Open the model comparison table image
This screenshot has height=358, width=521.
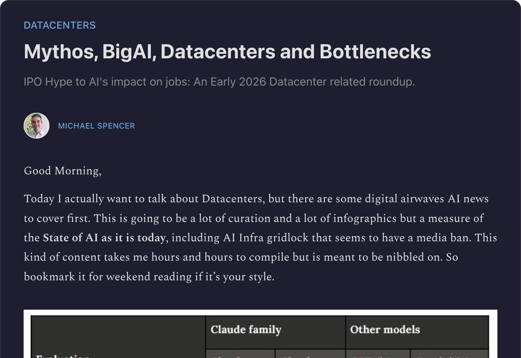point(260,335)
